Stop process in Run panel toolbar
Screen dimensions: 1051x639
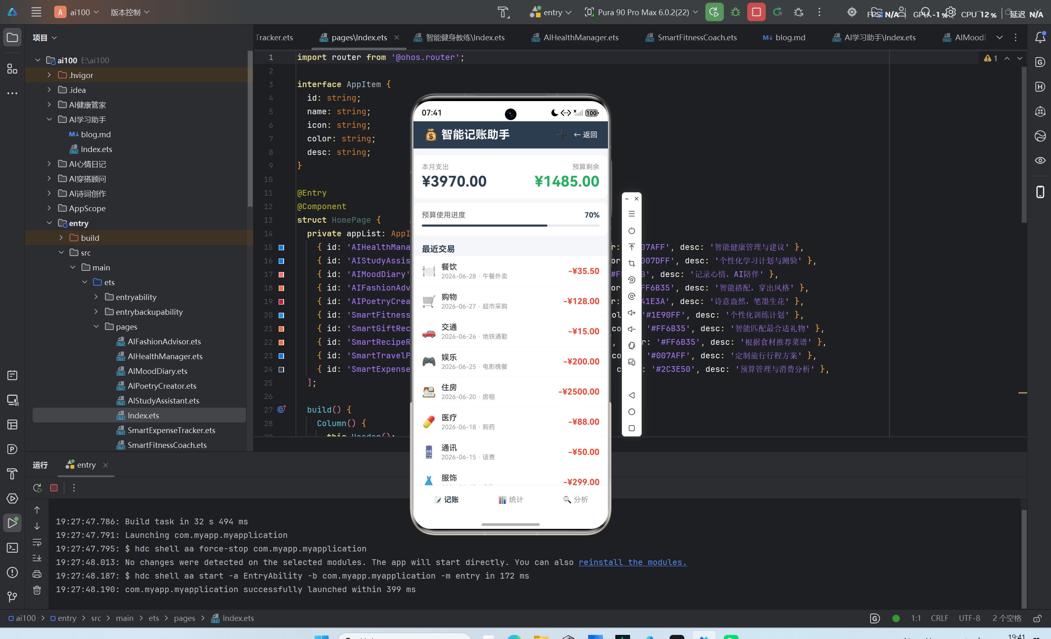54,487
